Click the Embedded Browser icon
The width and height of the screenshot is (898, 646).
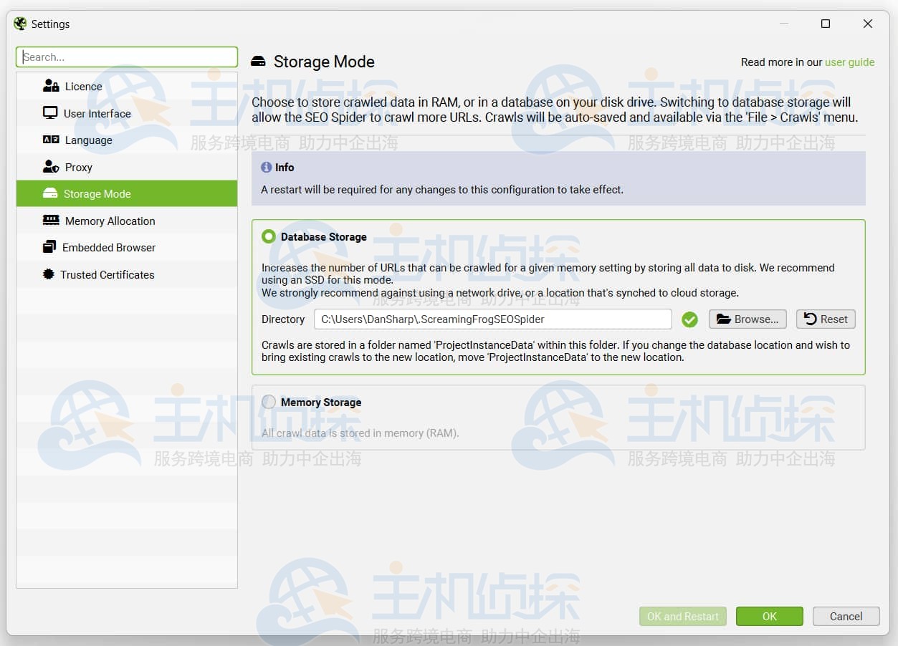tap(49, 247)
